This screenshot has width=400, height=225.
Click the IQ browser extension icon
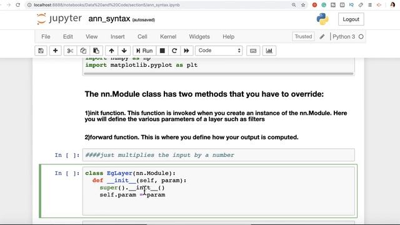[351, 5]
